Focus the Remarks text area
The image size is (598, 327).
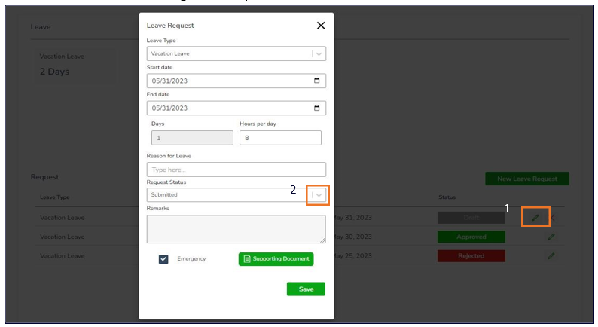tap(236, 229)
